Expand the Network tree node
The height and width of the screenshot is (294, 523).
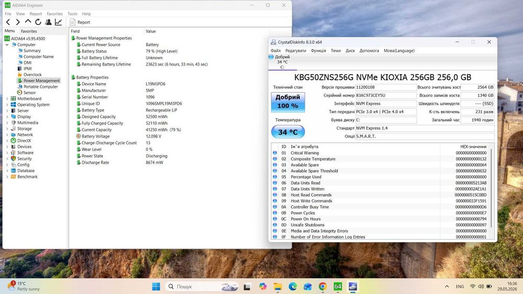[x=7, y=135]
